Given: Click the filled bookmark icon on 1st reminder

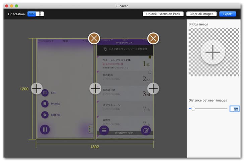Looking at the screenshot, I should click(150, 57).
